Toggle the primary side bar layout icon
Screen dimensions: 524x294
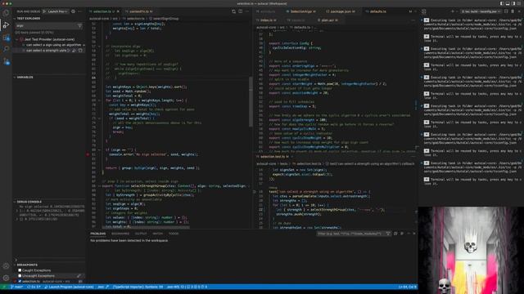point(502,3)
